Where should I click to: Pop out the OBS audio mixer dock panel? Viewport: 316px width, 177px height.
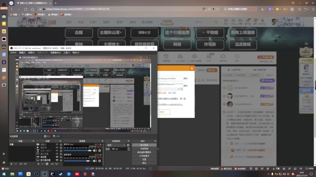[x=103, y=141]
